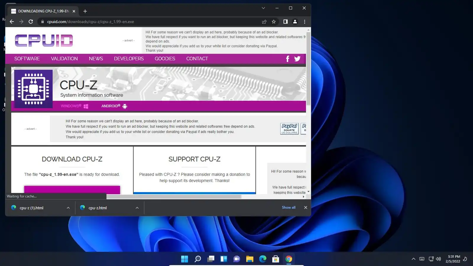Click the horizontal scroll right arrow

click(x=304, y=197)
